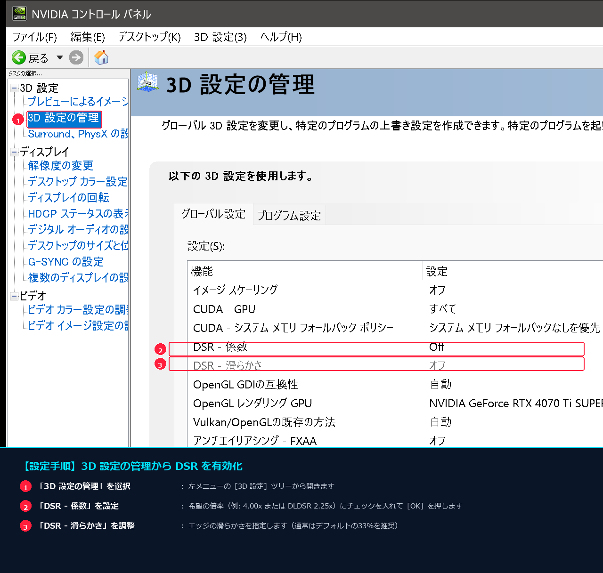Select the OpenGL レンダリング GPU row
The width and height of the screenshot is (603, 573).
395,403
